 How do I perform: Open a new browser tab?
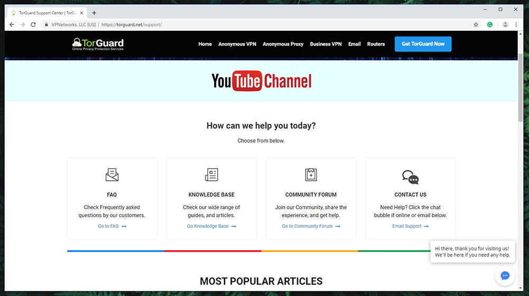click(94, 13)
